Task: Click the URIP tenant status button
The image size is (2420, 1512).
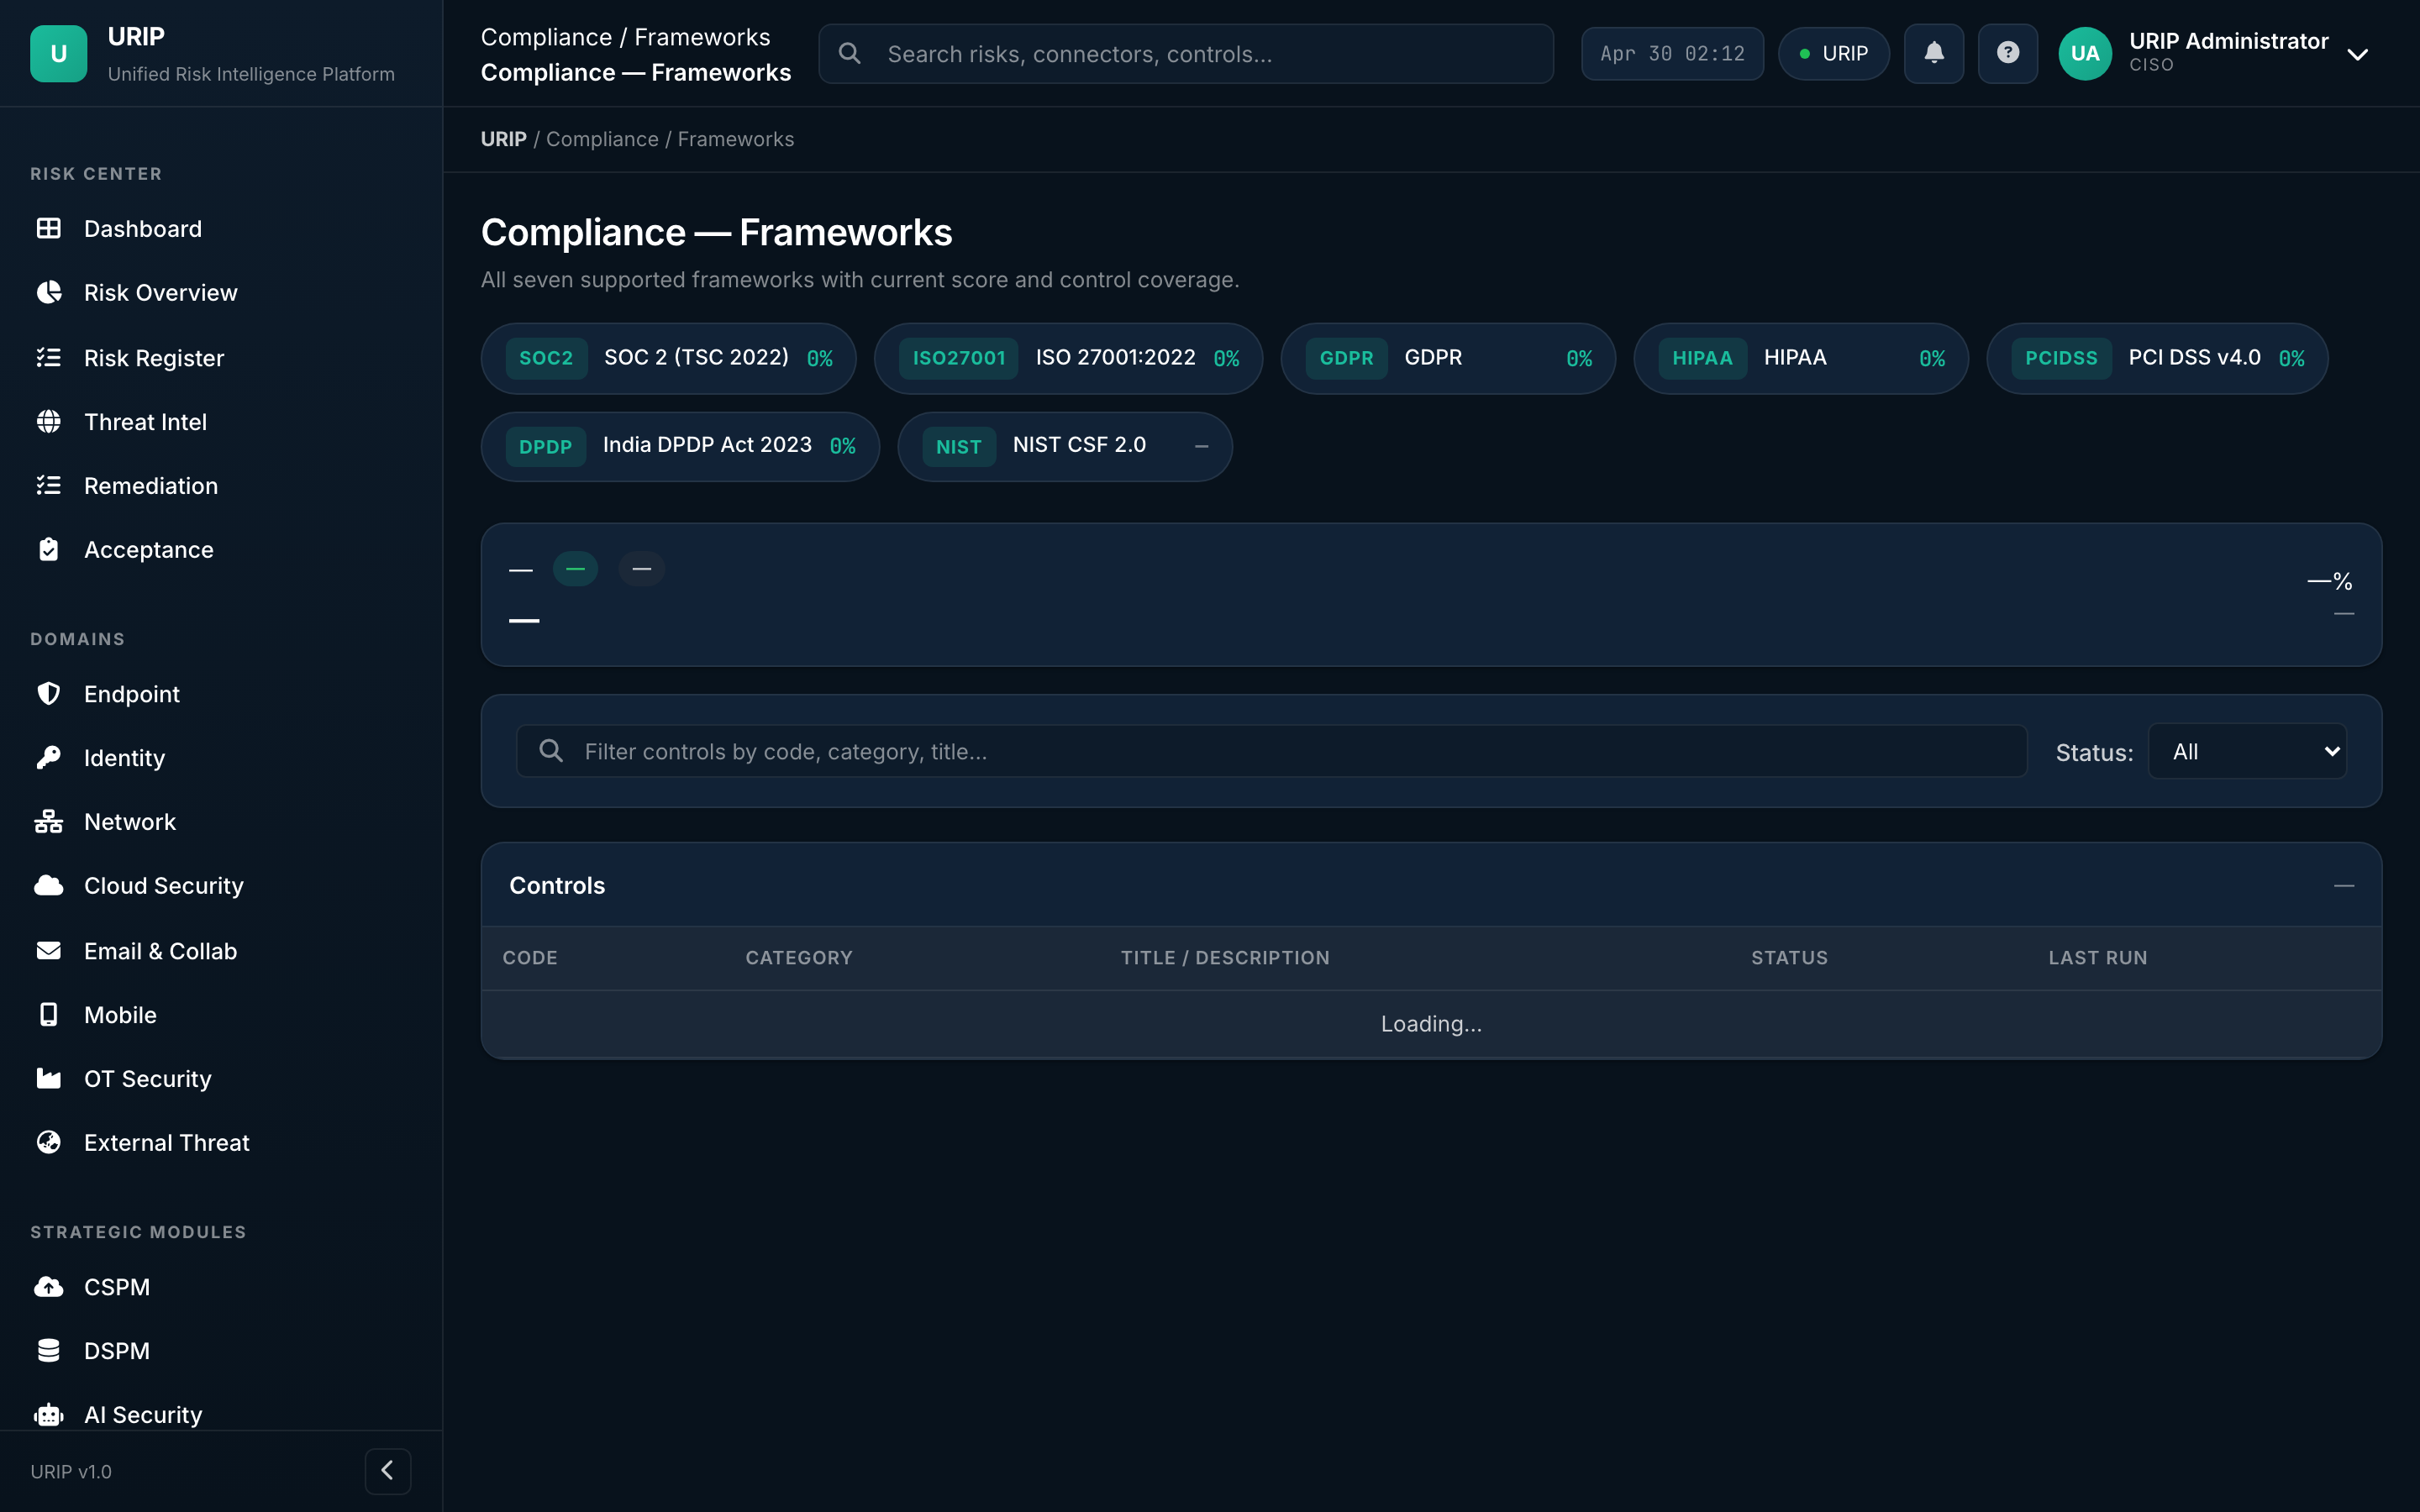Action: tap(1833, 54)
